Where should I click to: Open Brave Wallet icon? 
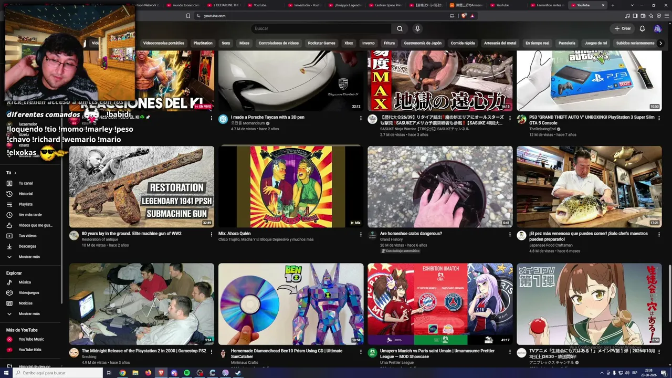tap(643, 16)
